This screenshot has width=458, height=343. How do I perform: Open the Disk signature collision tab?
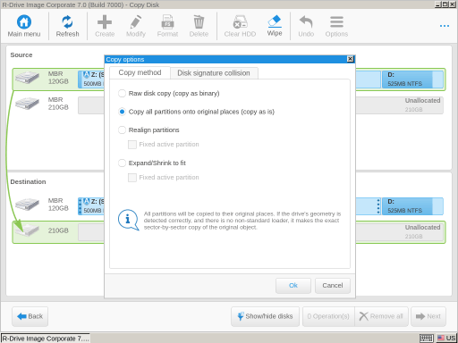(x=214, y=73)
